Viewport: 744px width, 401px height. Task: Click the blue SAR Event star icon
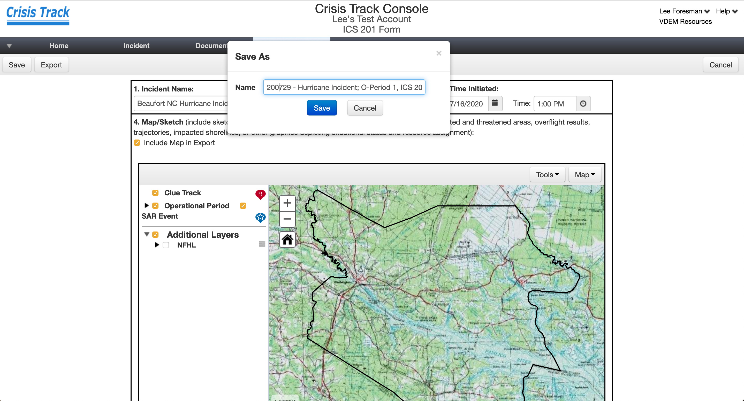[260, 217]
